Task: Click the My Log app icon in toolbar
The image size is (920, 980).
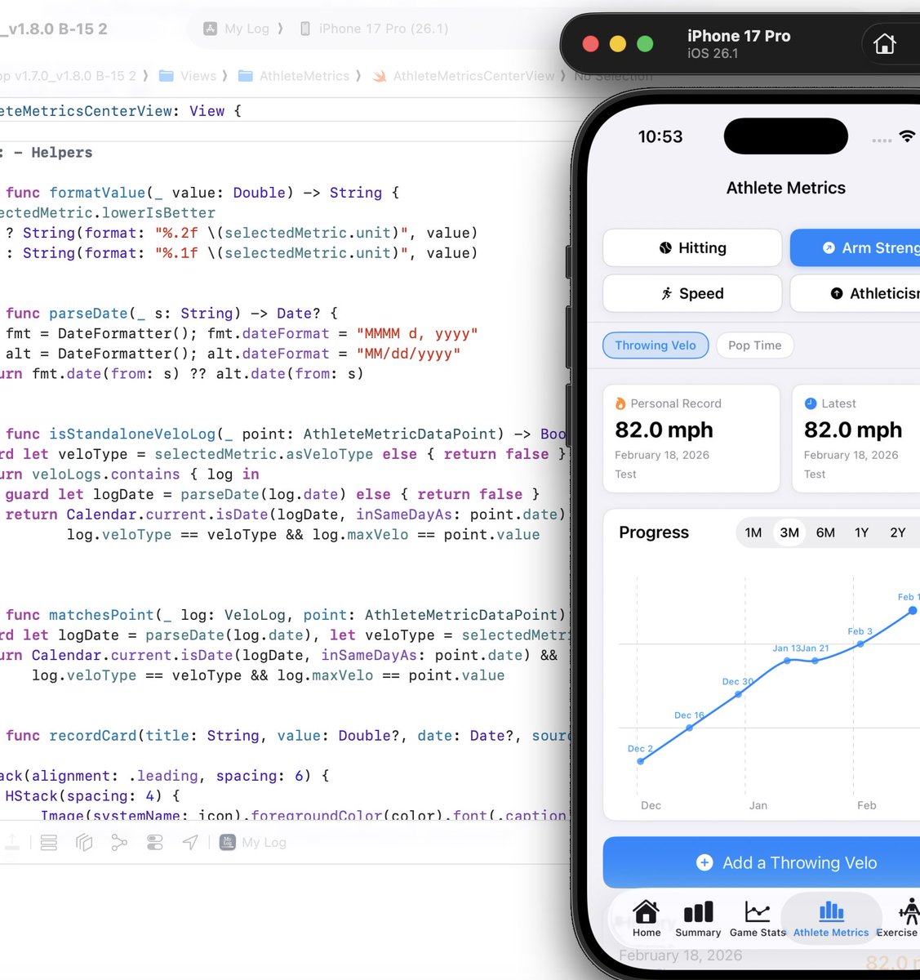Action: tap(210, 29)
